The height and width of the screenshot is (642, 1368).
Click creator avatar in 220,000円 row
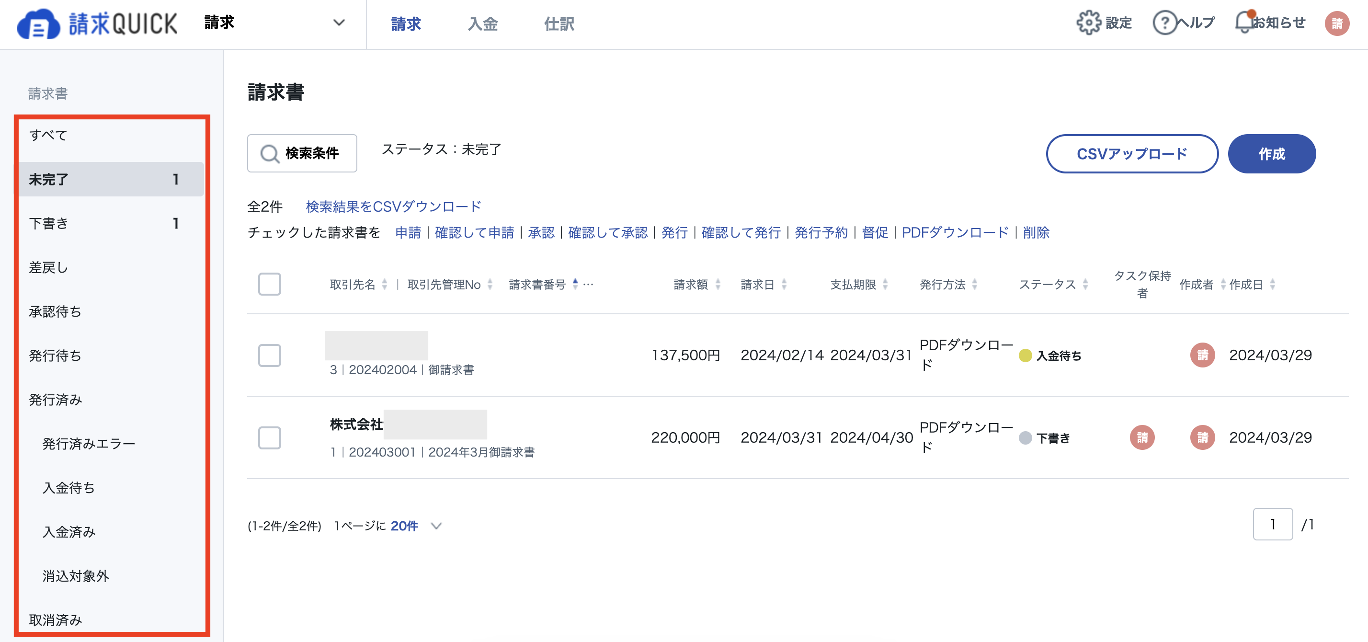(1202, 437)
